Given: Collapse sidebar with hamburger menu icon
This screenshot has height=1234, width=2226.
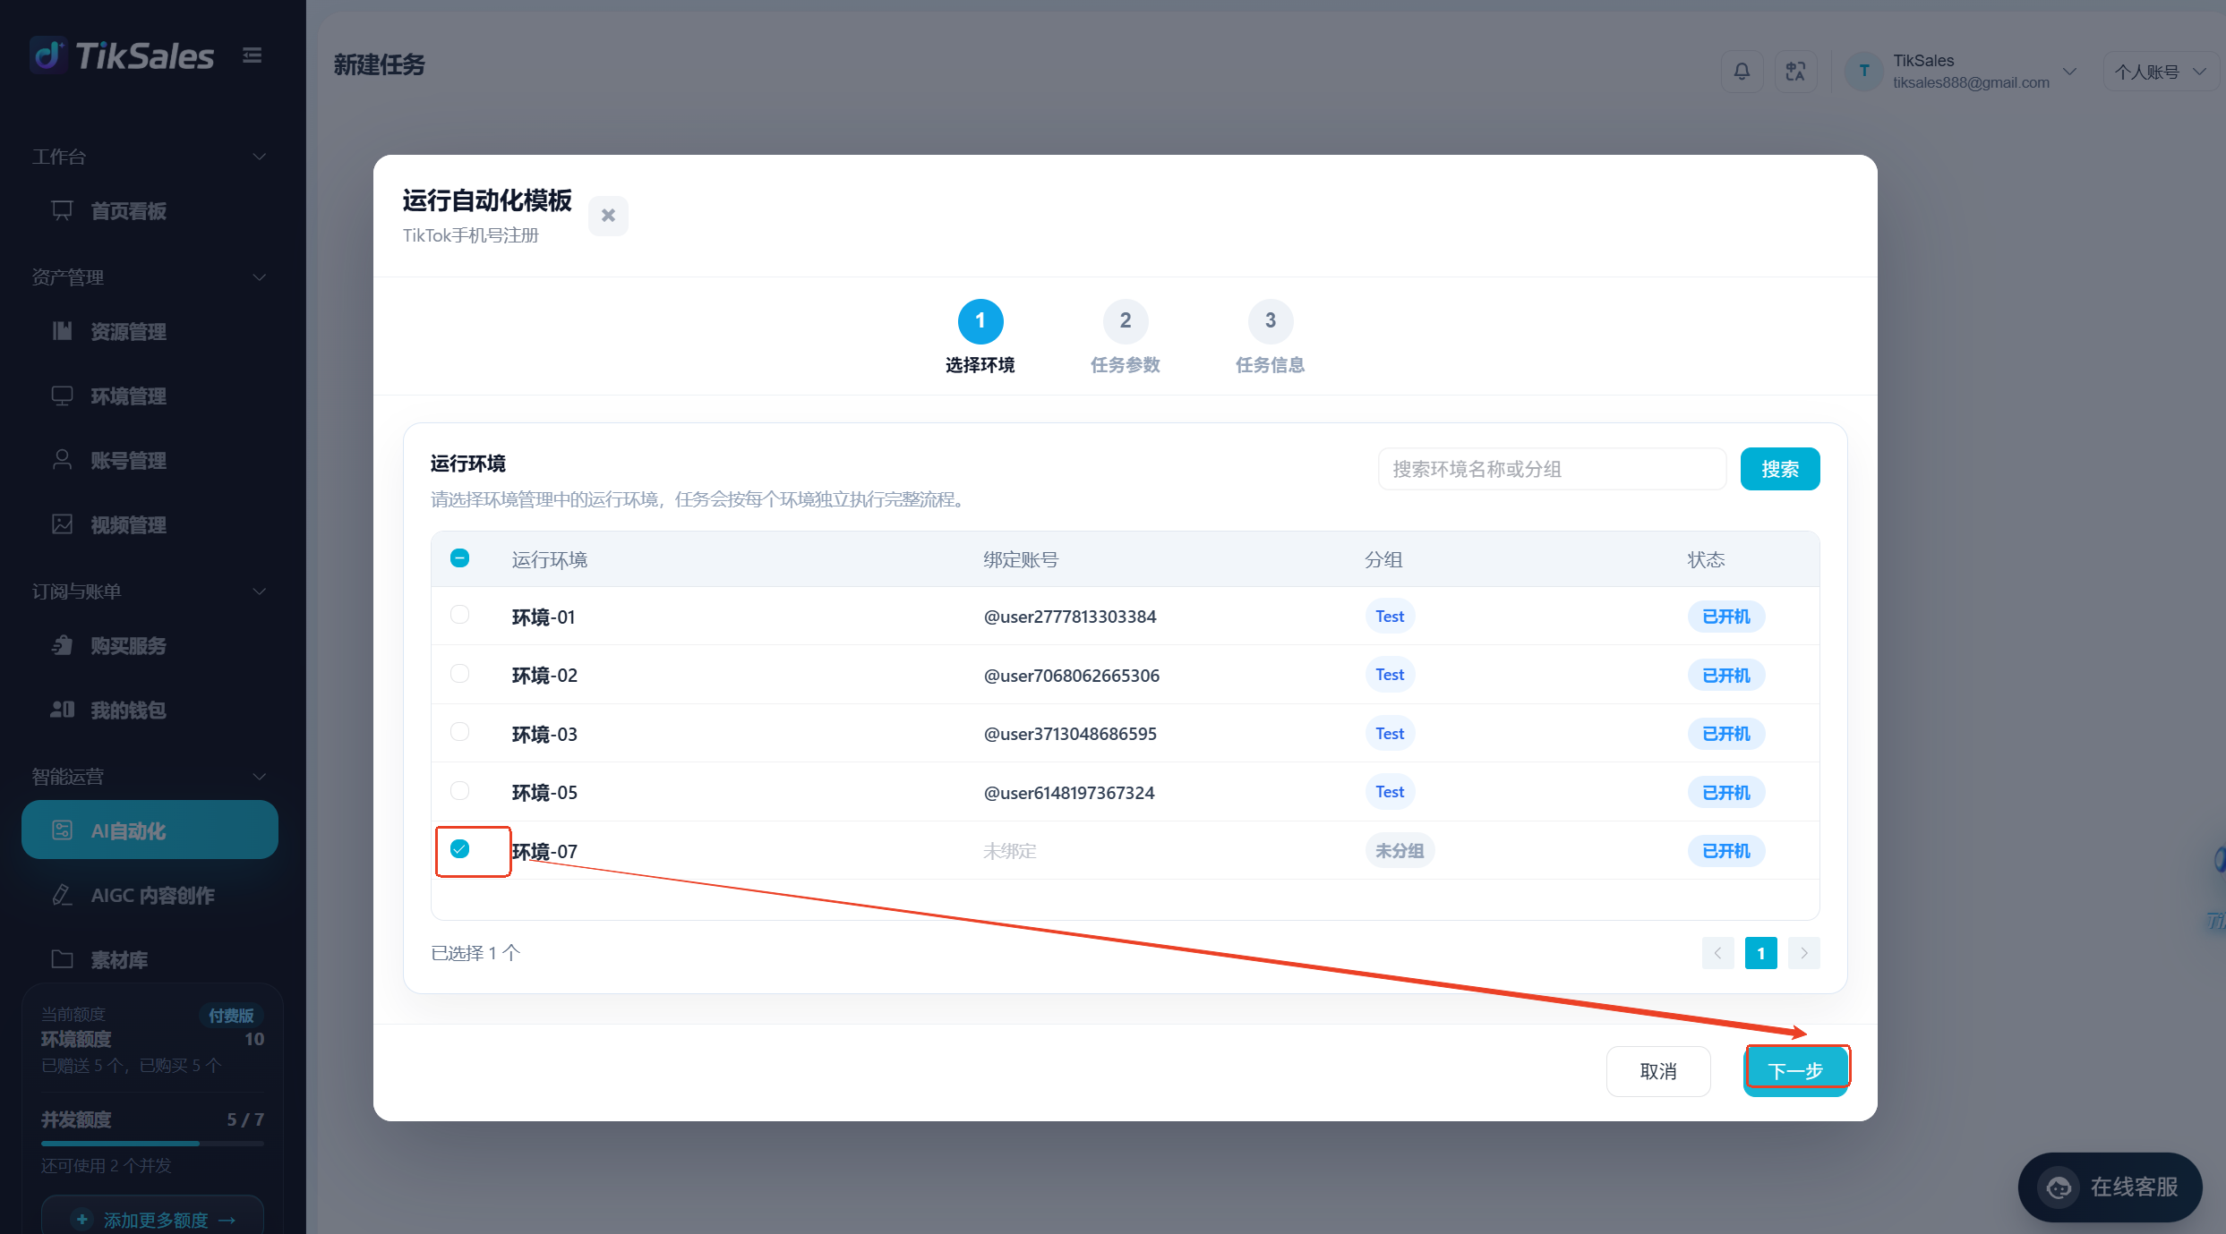Looking at the screenshot, I should (253, 55).
